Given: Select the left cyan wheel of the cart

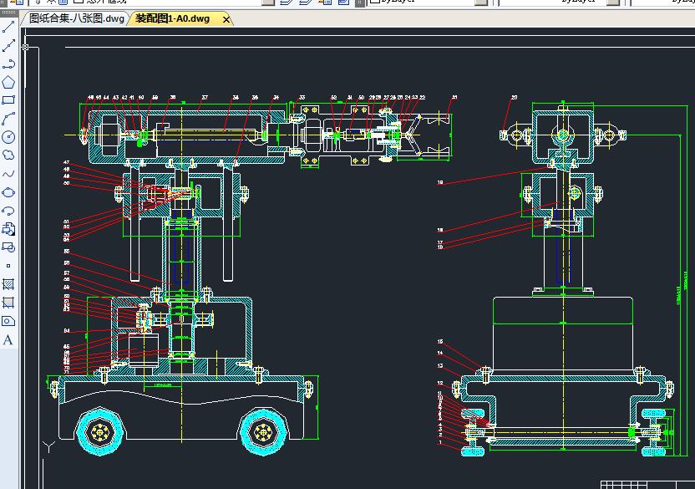Looking at the screenshot, I should (99, 432).
